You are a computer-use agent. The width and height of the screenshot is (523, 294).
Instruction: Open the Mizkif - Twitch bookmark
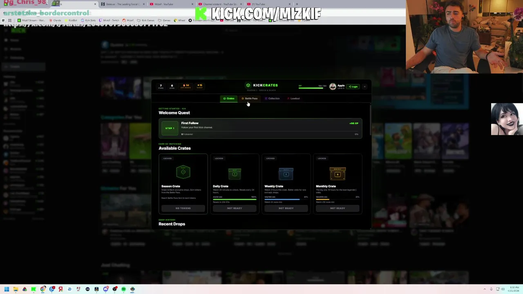(x=109, y=20)
